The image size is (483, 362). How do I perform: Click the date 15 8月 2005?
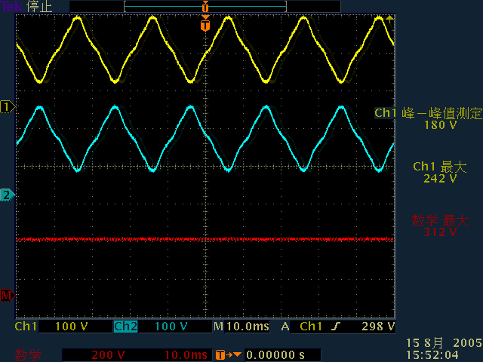[444, 343]
